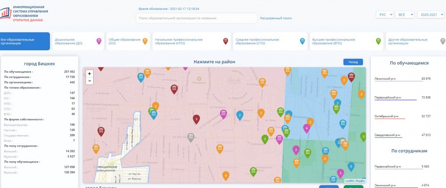Click the gray marker icon on Другие tab

click(x=442, y=41)
